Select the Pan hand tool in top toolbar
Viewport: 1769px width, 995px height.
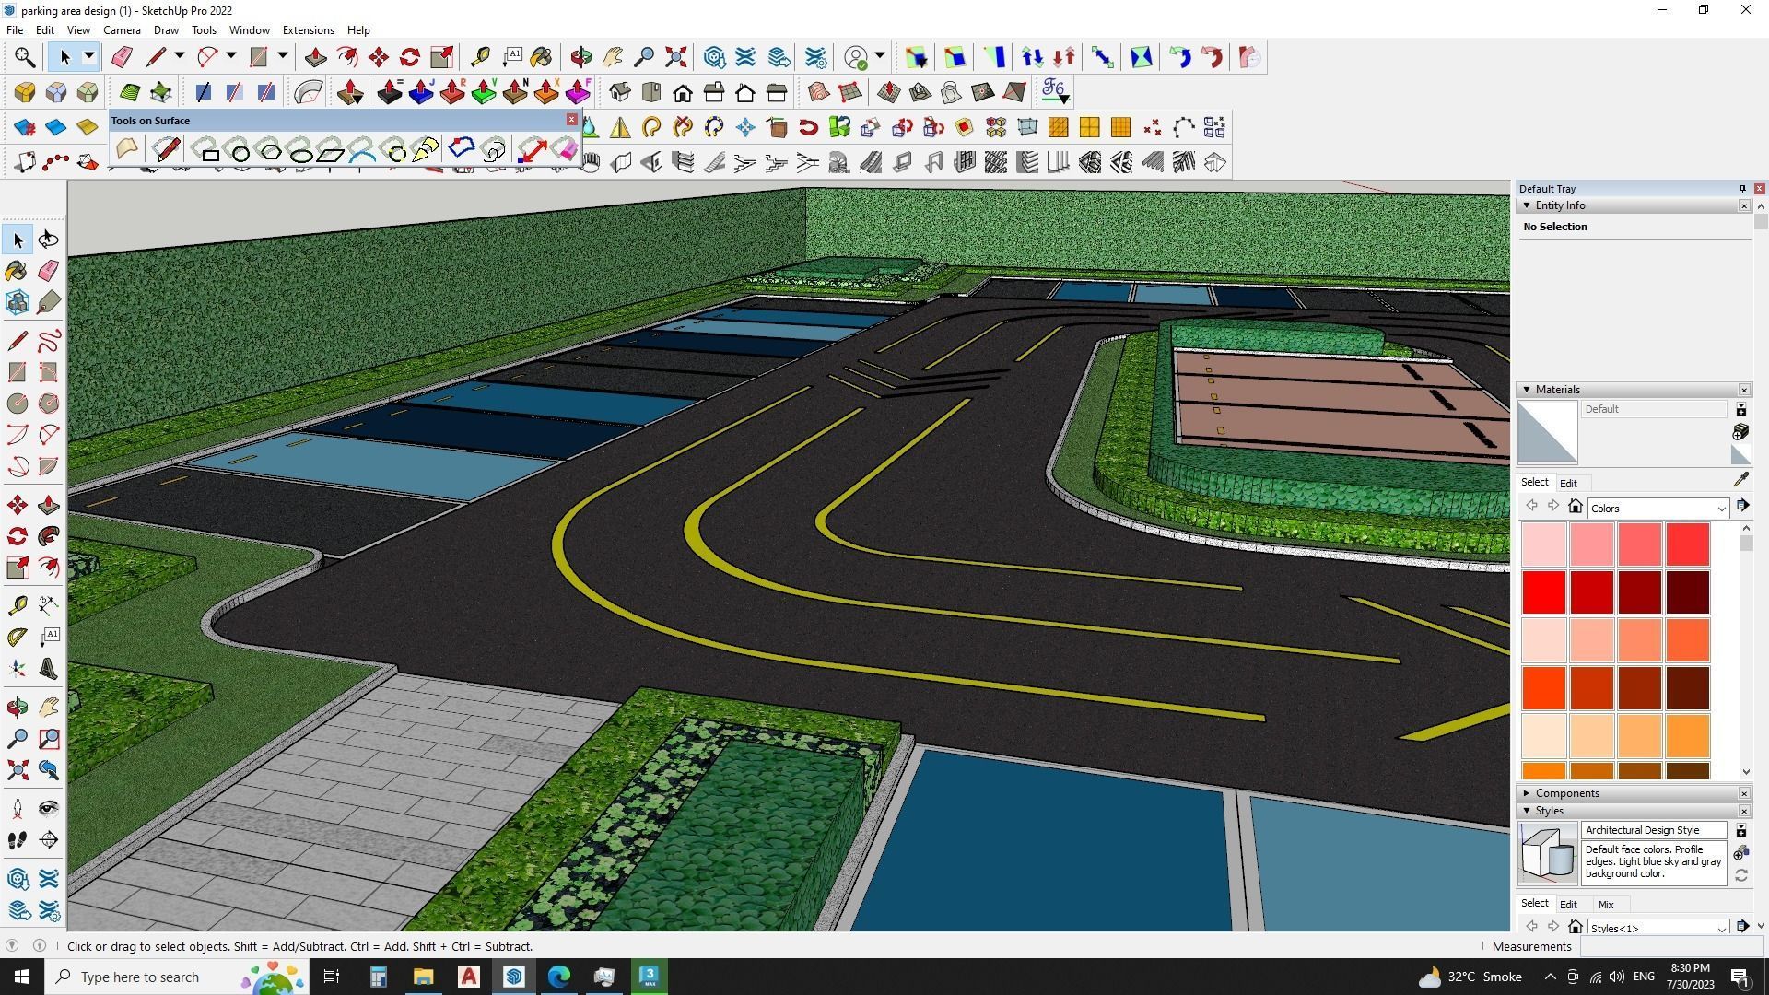pyautogui.click(x=613, y=57)
